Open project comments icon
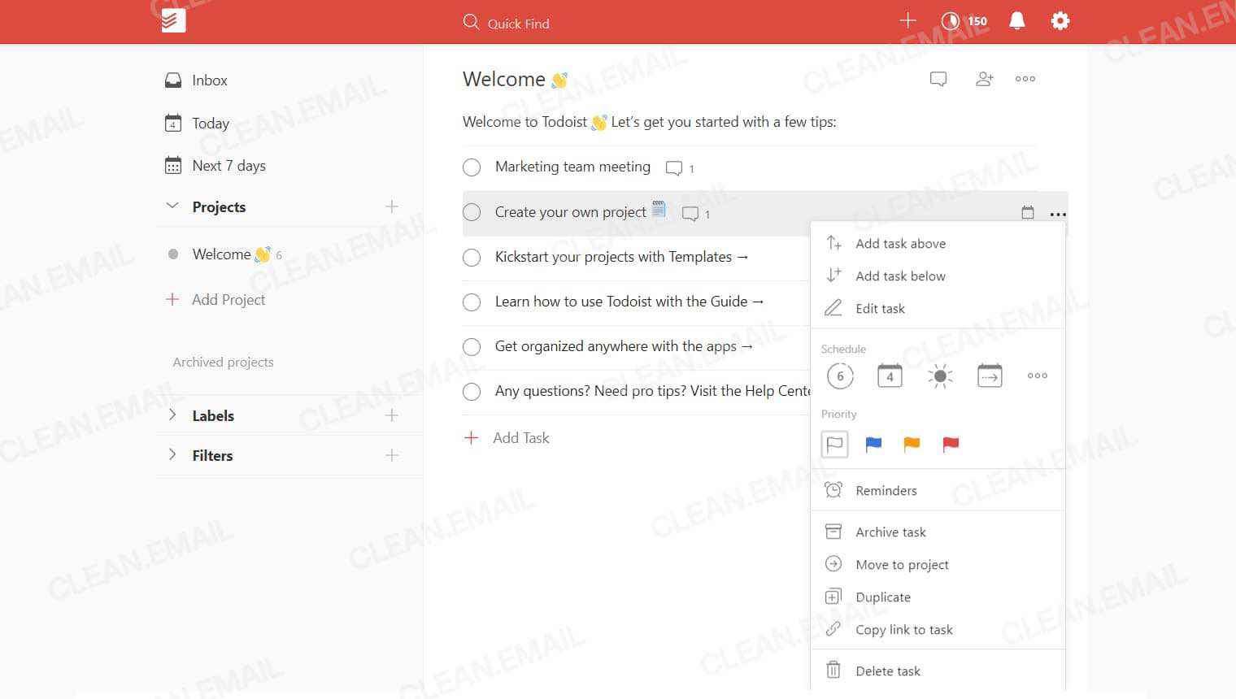The image size is (1236, 699). tap(938, 78)
